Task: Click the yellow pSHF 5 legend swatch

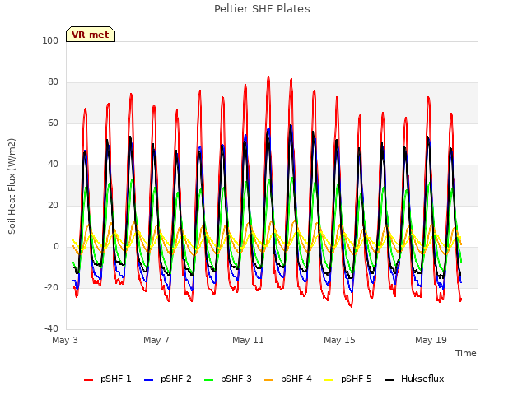Action: [329, 380]
